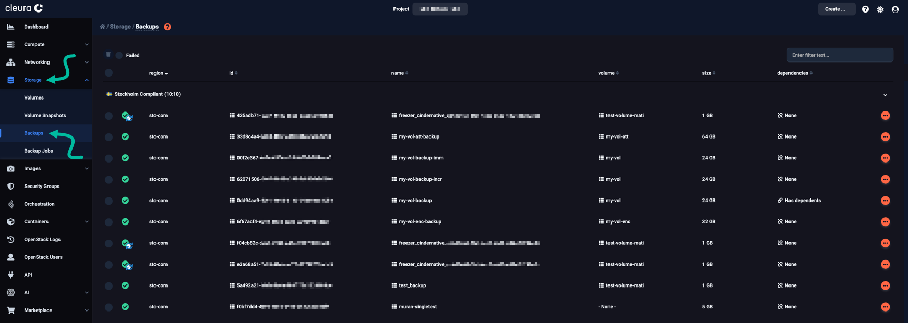Screen dimensions: 908x323
Task: Select checkbox for my-vol-backup row
Action: click(x=109, y=201)
